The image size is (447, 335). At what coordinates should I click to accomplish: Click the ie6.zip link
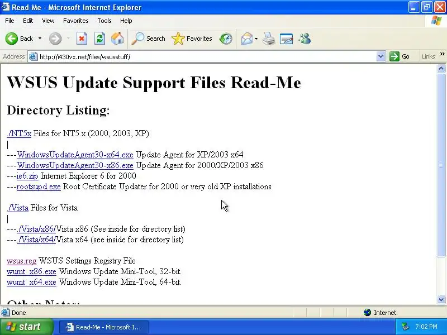[x=27, y=176]
